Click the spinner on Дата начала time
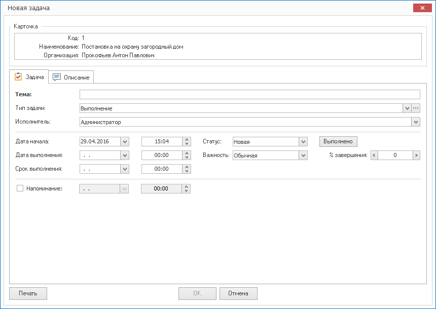The width and height of the screenshot is (436, 309). click(187, 141)
